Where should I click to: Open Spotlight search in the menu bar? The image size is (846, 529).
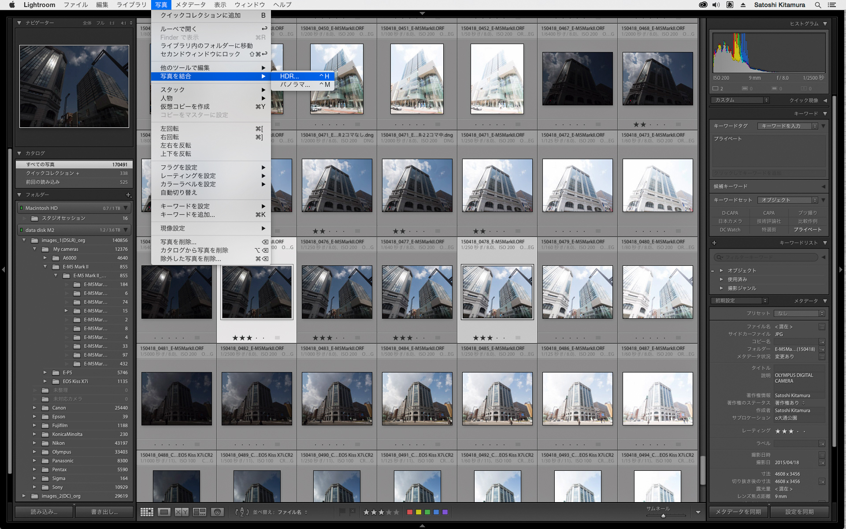pyautogui.click(x=817, y=5)
